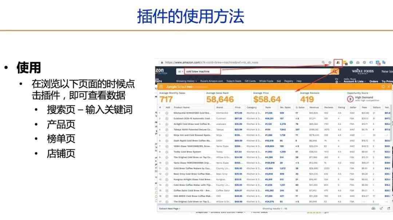This screenshot has width=393, height=220.
Task: Add the Bean Envy Cold Brew product
Action: pyautogui.click(x=167, y=174)
